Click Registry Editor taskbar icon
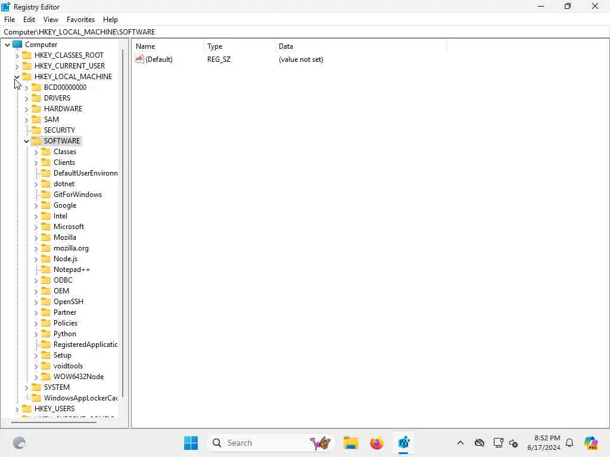 (403, 443)
